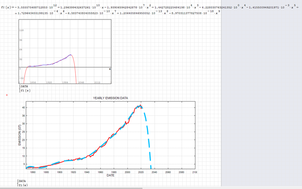Click the YEARLY EMISSION DATA chart title

(110, 98)
